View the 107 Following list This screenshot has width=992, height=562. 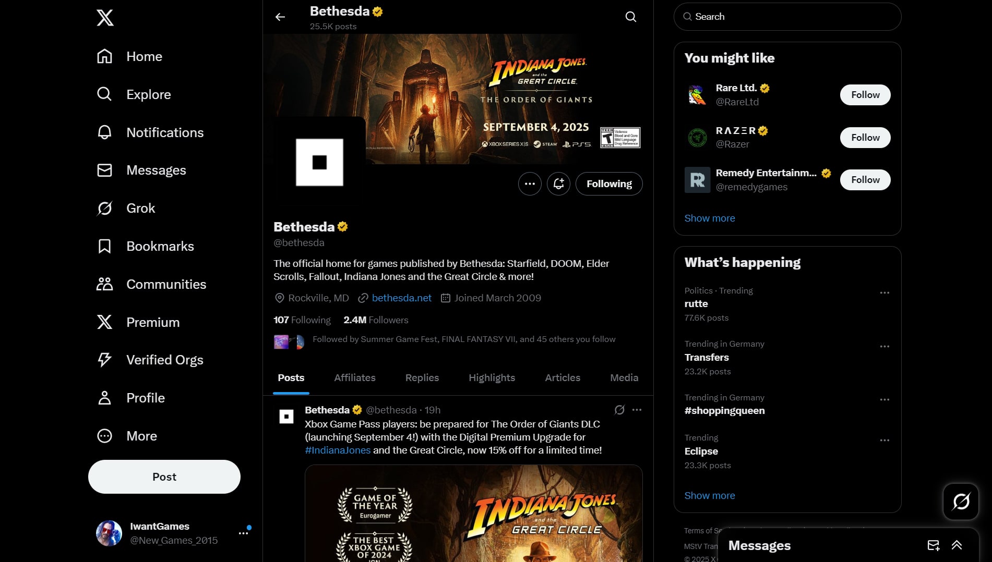[x=302, y=320]
